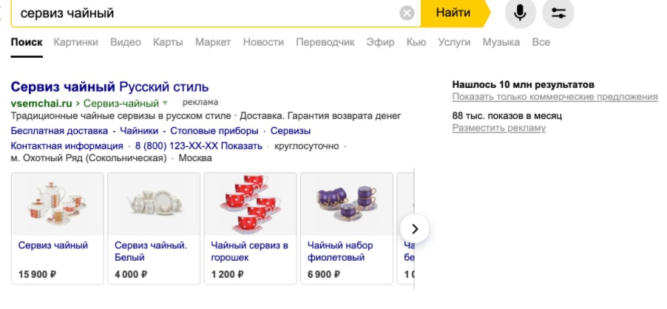Select the red polka dot tea set thumbnail
The width and height of the screenshot is (667, 309).
[x=250, y=202]
